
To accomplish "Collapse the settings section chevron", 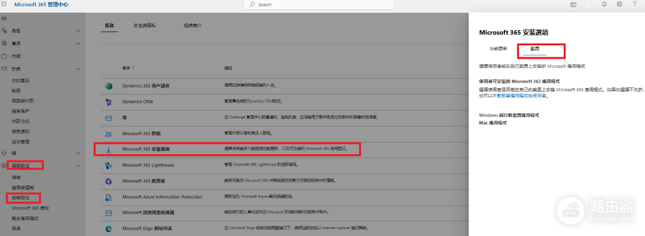I will pos(78,166).
